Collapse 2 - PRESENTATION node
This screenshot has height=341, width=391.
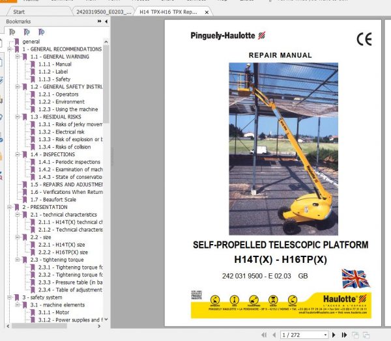[10, 207]
